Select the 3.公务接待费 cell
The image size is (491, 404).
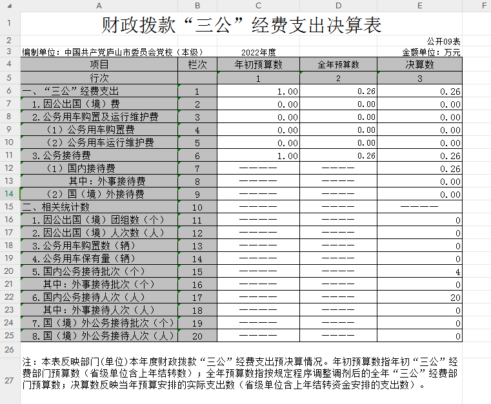(99, 155)
